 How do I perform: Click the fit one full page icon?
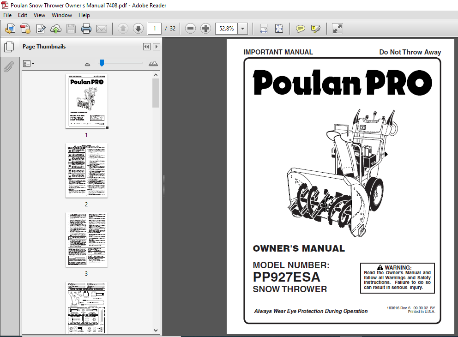point(279,29)
